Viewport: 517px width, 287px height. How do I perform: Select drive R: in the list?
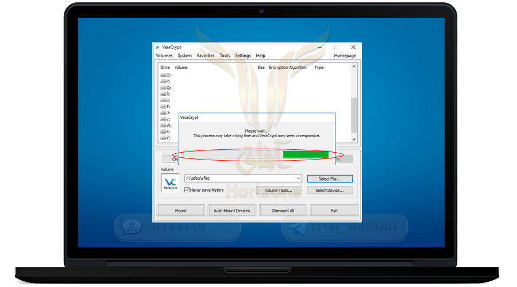[165, 94]
